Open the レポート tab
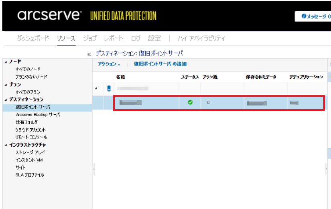331x209 pixels. (x=114, y=38)
